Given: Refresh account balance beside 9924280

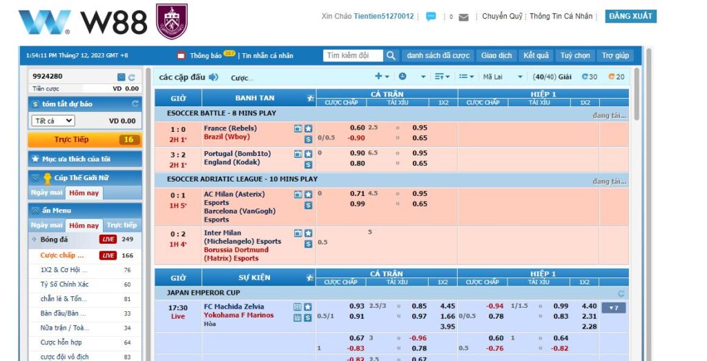Looking at the screenshot, I should [132, 77].
